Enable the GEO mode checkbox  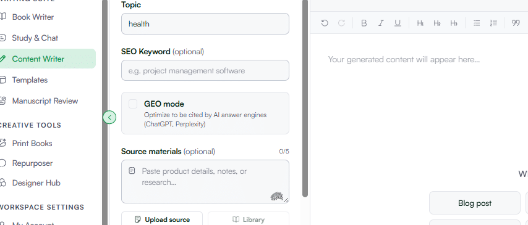tap(133, 104)
